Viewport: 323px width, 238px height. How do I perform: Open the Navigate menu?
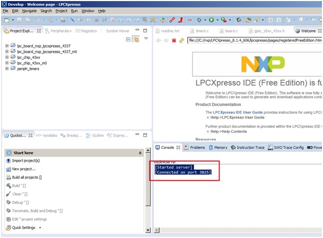click(x=29, y=11)
